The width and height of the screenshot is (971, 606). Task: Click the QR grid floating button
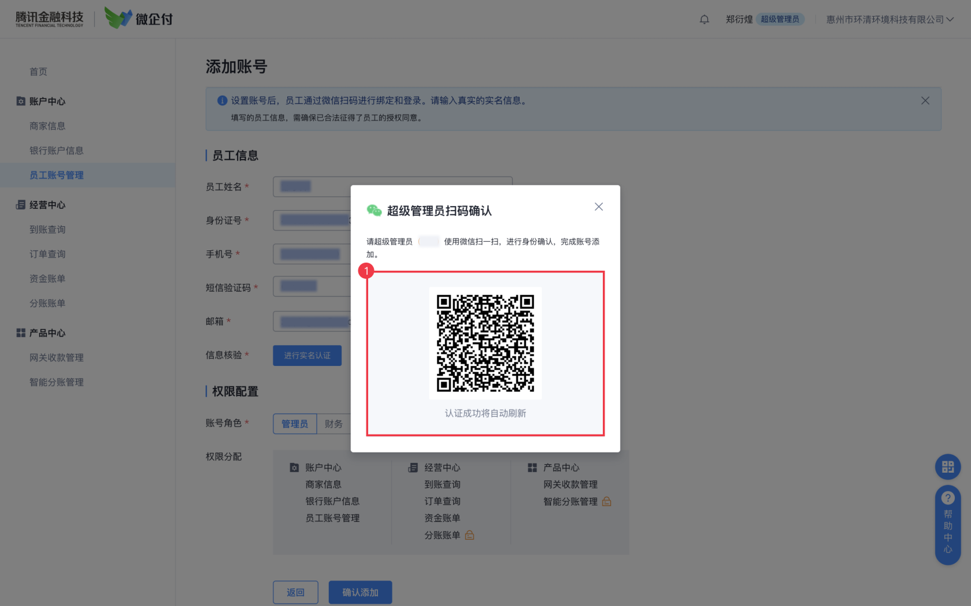click(x=948, y=467)
